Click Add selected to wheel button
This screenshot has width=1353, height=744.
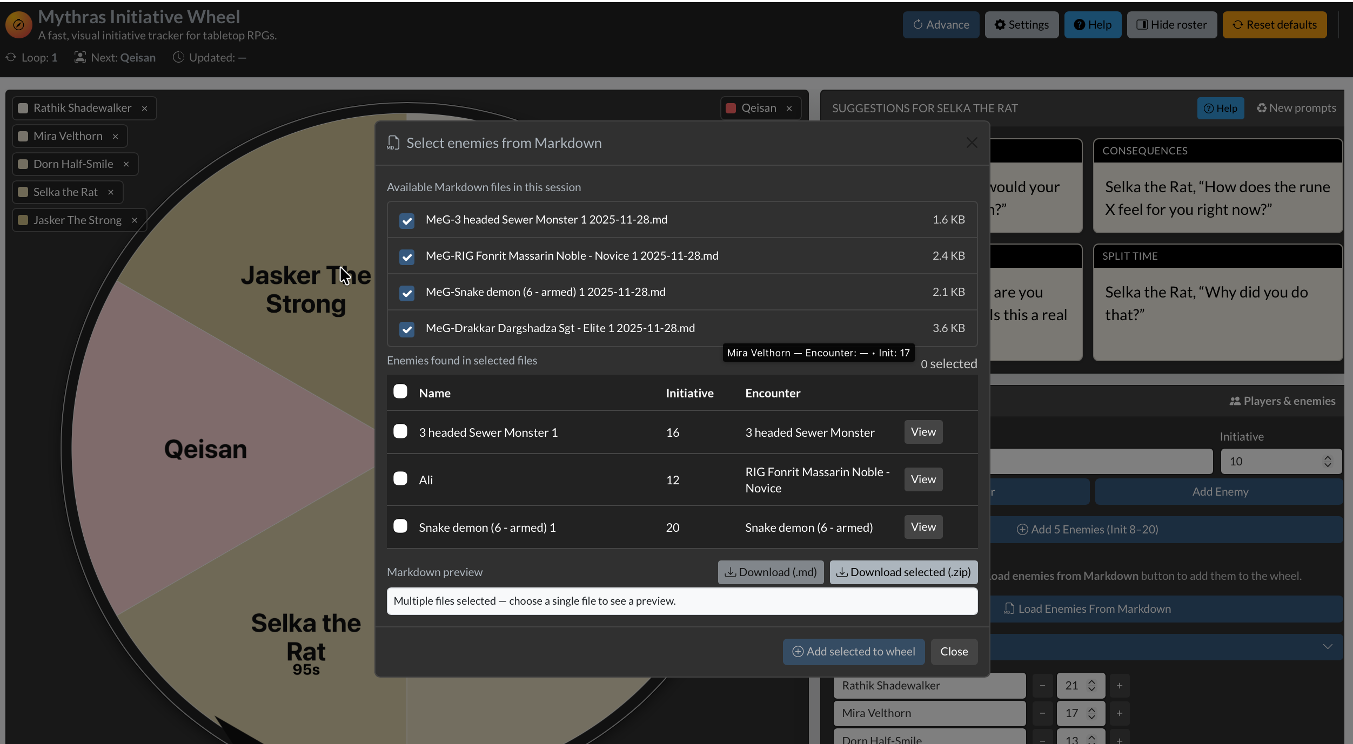pyautogui.click(x=853, y=652)
